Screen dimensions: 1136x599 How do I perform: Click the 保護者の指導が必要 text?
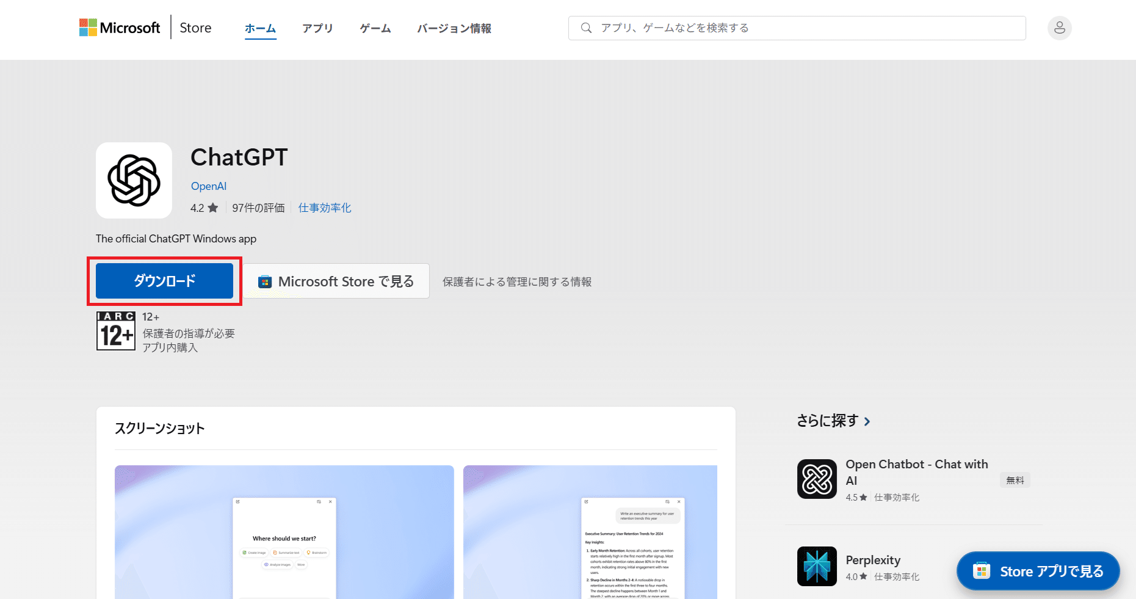pos(189,333)
